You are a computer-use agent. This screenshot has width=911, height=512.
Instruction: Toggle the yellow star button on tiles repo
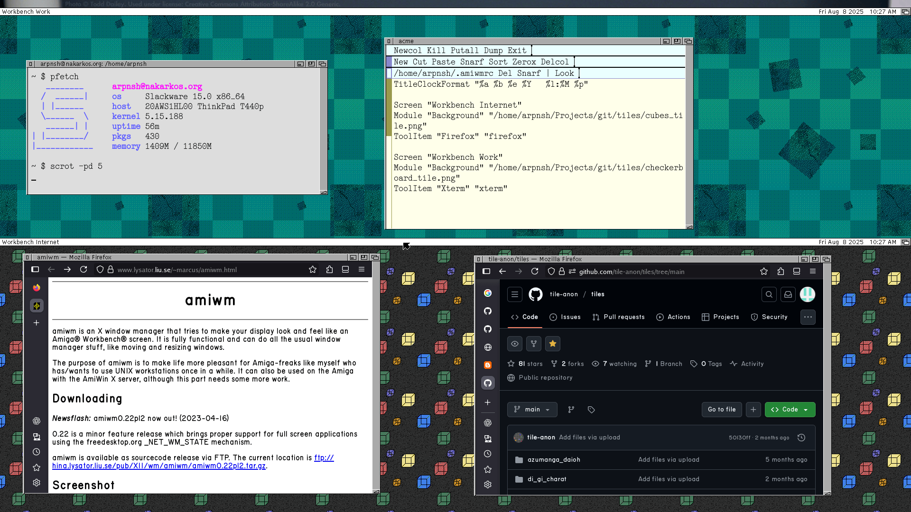coord(553,344)
